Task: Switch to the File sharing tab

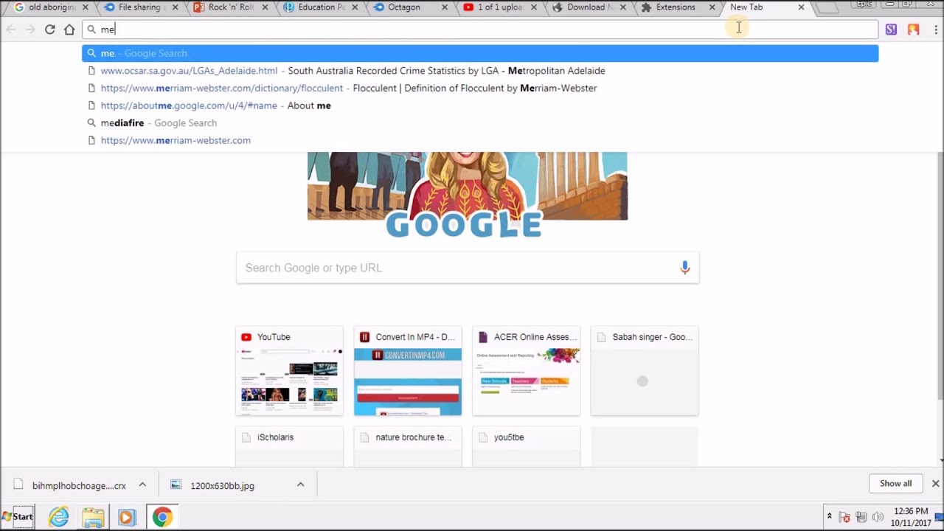Action: [139, 7]
